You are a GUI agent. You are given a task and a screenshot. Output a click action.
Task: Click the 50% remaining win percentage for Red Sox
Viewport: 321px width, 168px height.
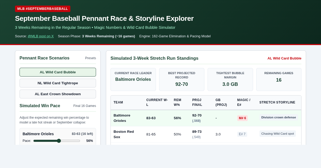[x=177, y=134]
